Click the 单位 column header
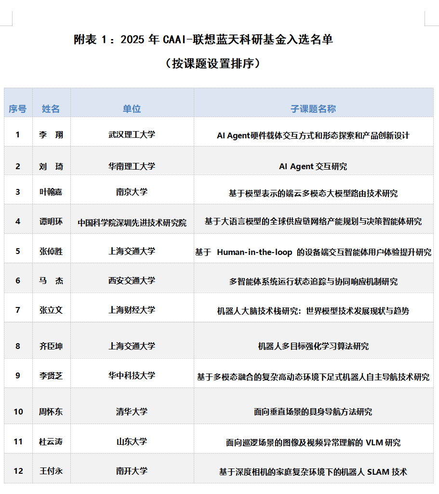The width and height of the screenshot is (439, 494). (132, 109)
